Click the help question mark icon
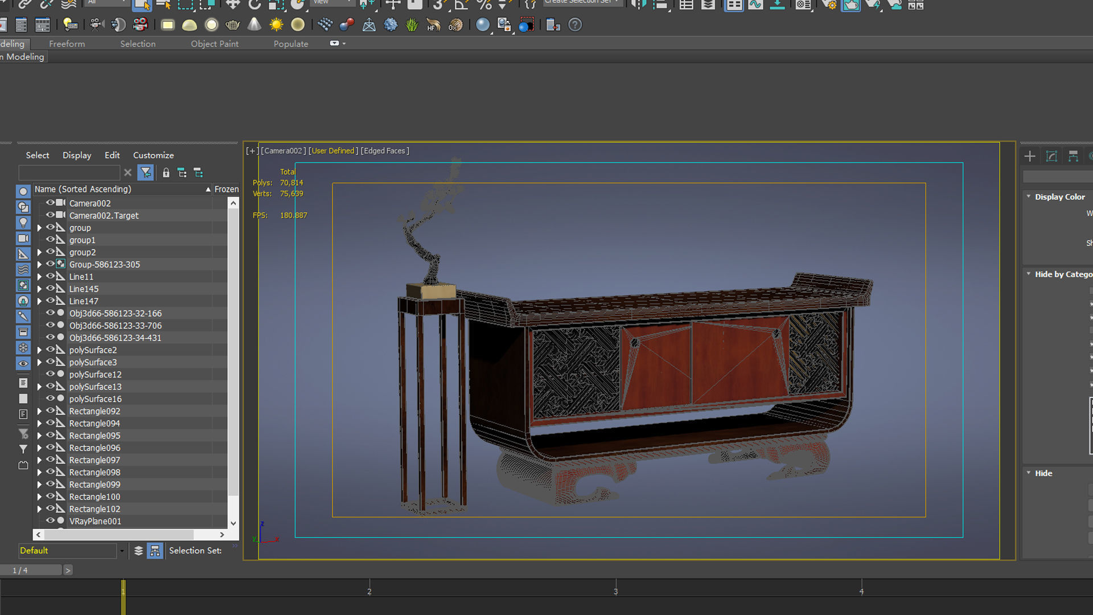 tap(575, 24)
